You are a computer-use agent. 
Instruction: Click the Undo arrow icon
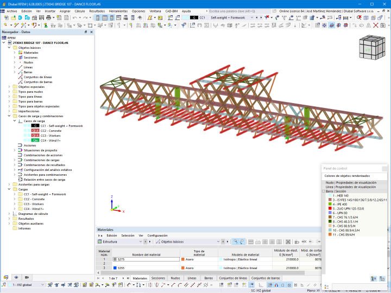coord(75,18)
